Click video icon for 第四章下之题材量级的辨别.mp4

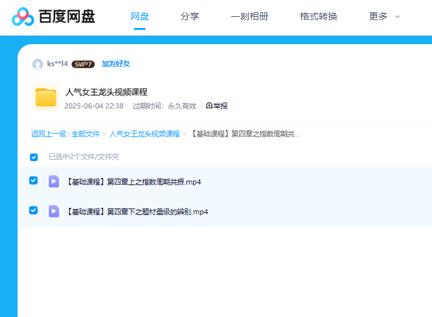click(x=54, y=211)
